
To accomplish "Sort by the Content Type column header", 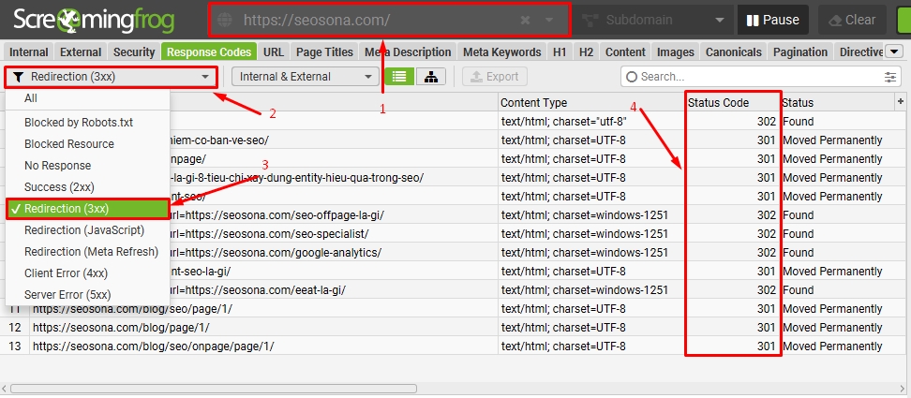I will 590,103.
